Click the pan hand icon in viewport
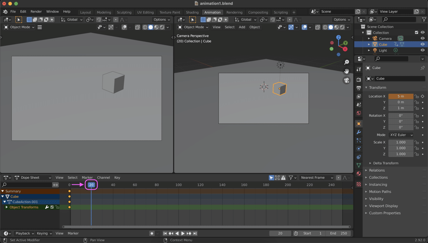428x243 pixels. click(x=346, y=71)
